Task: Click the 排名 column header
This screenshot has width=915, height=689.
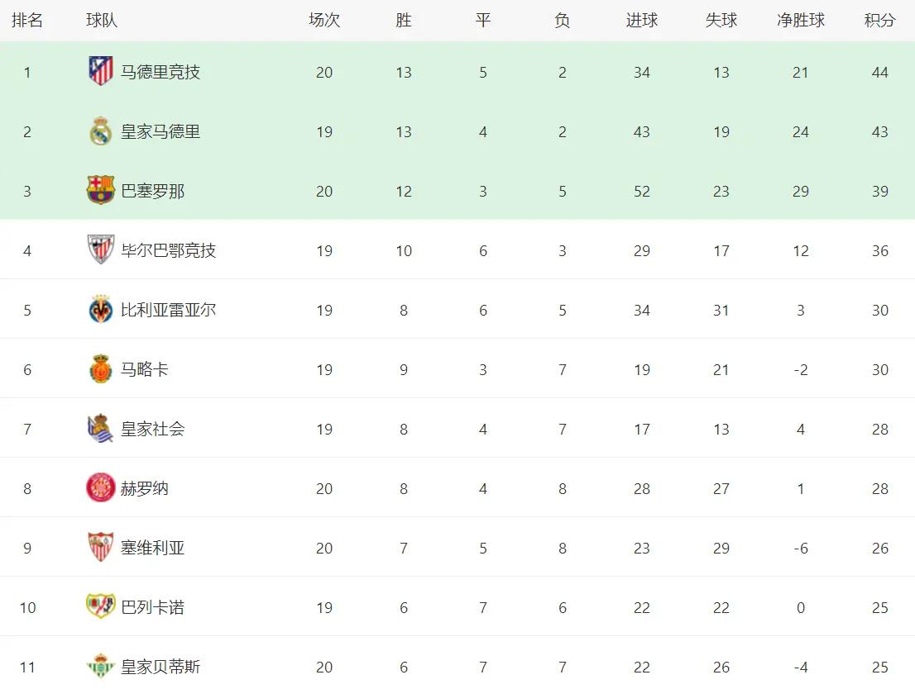Action: [x=27, y=21]
